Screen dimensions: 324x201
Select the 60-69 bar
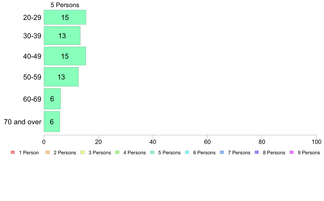[x=52, y=99]
